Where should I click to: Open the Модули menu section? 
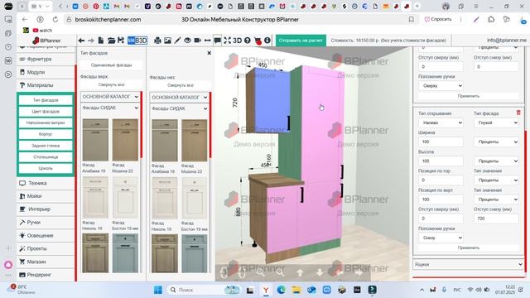click(x=46, y=72)
